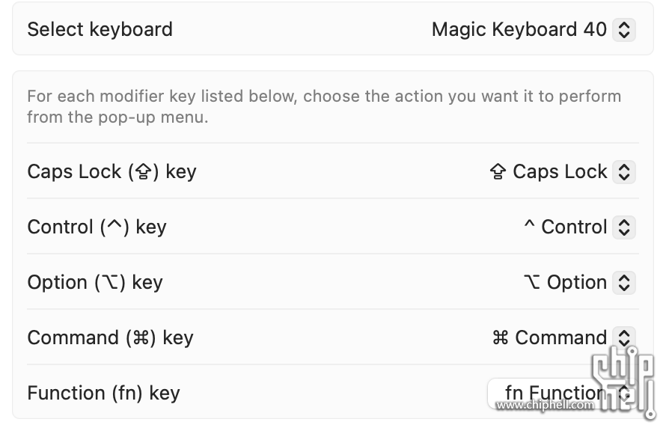The height and width of the screenshot is (431, 666).
Task: Click the Magic Keyboard 40 selection text
Action: coord(519,30)
